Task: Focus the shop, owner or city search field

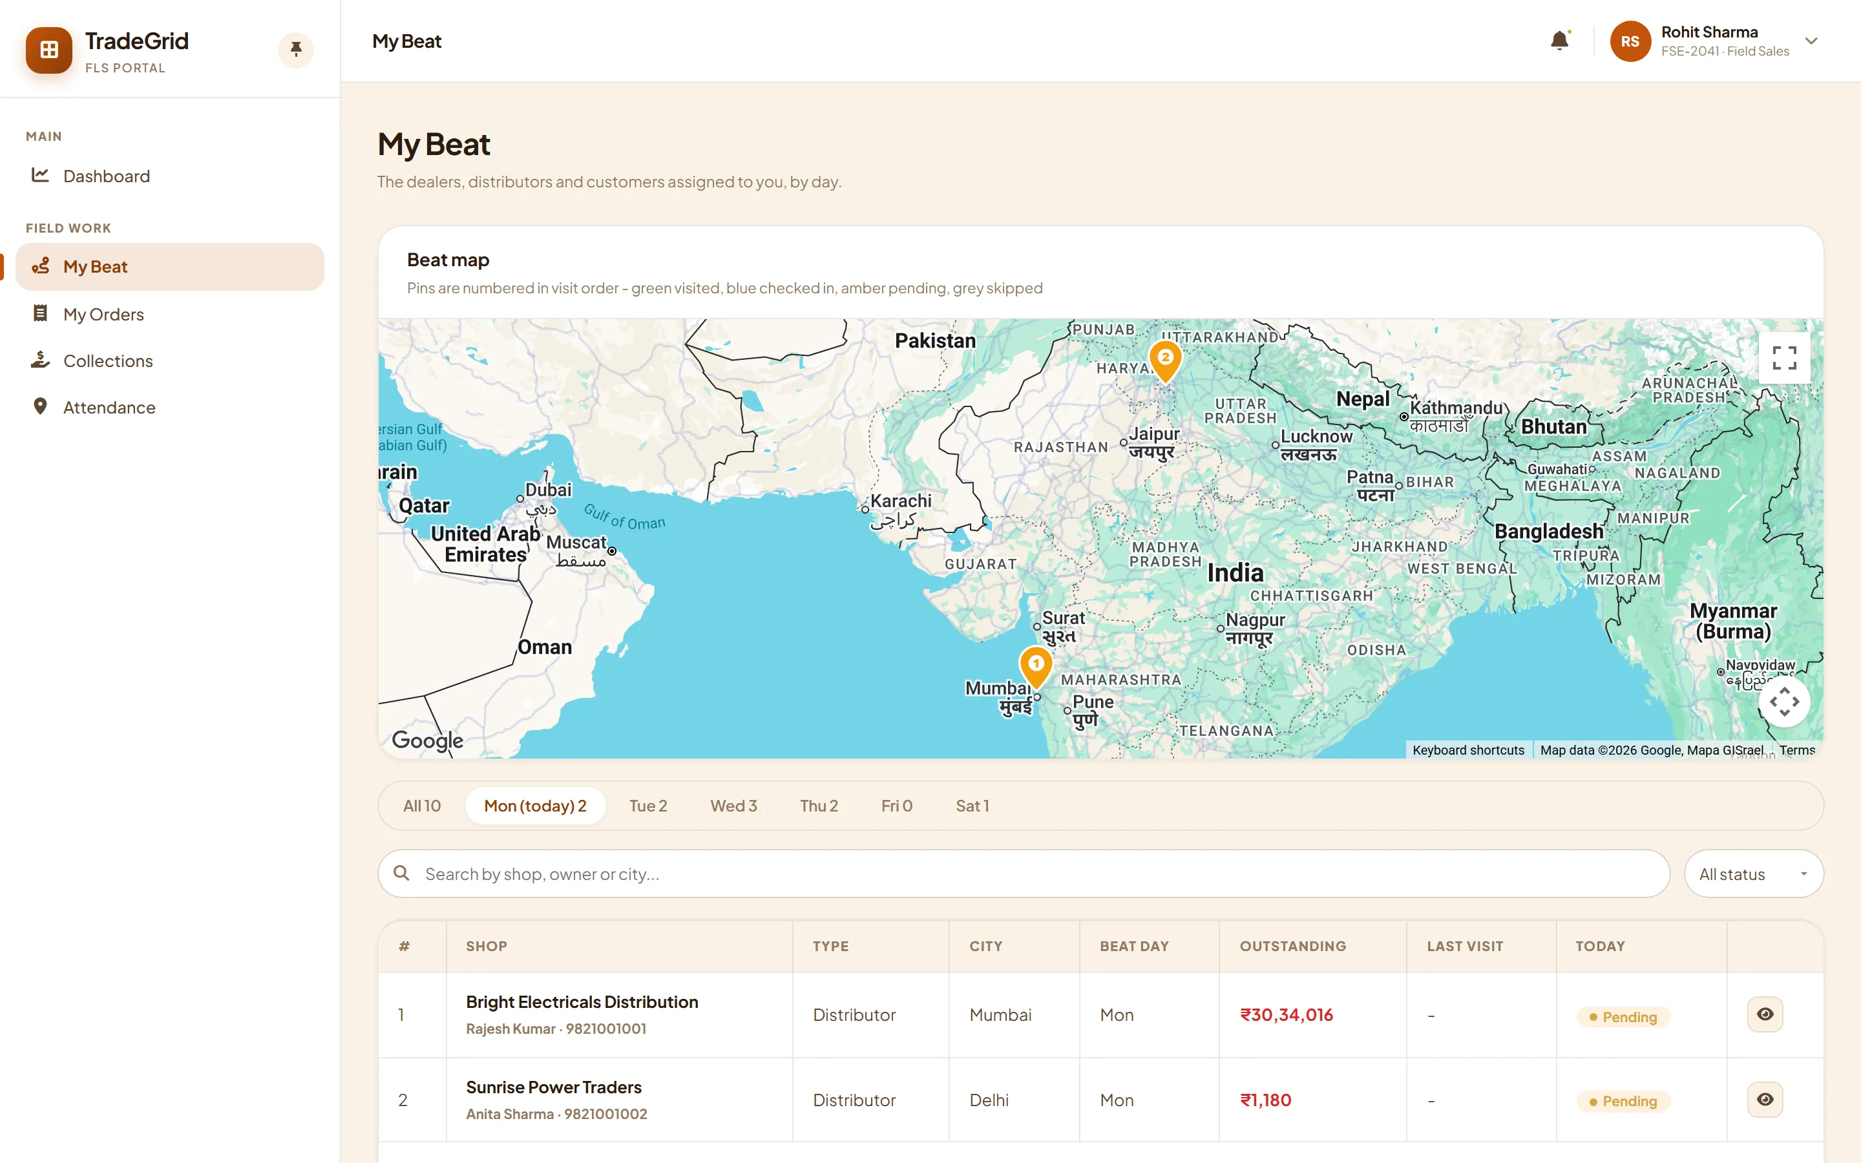Action: tap(1024, 874)
